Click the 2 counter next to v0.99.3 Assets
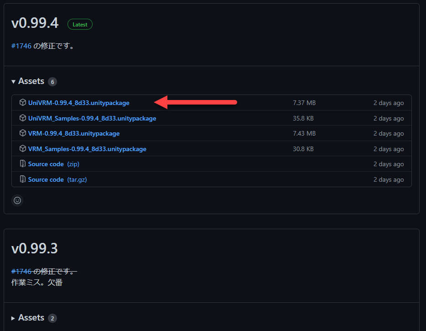Image resolution: width=426 pixels, height=331 pixels. coord(52,318)
